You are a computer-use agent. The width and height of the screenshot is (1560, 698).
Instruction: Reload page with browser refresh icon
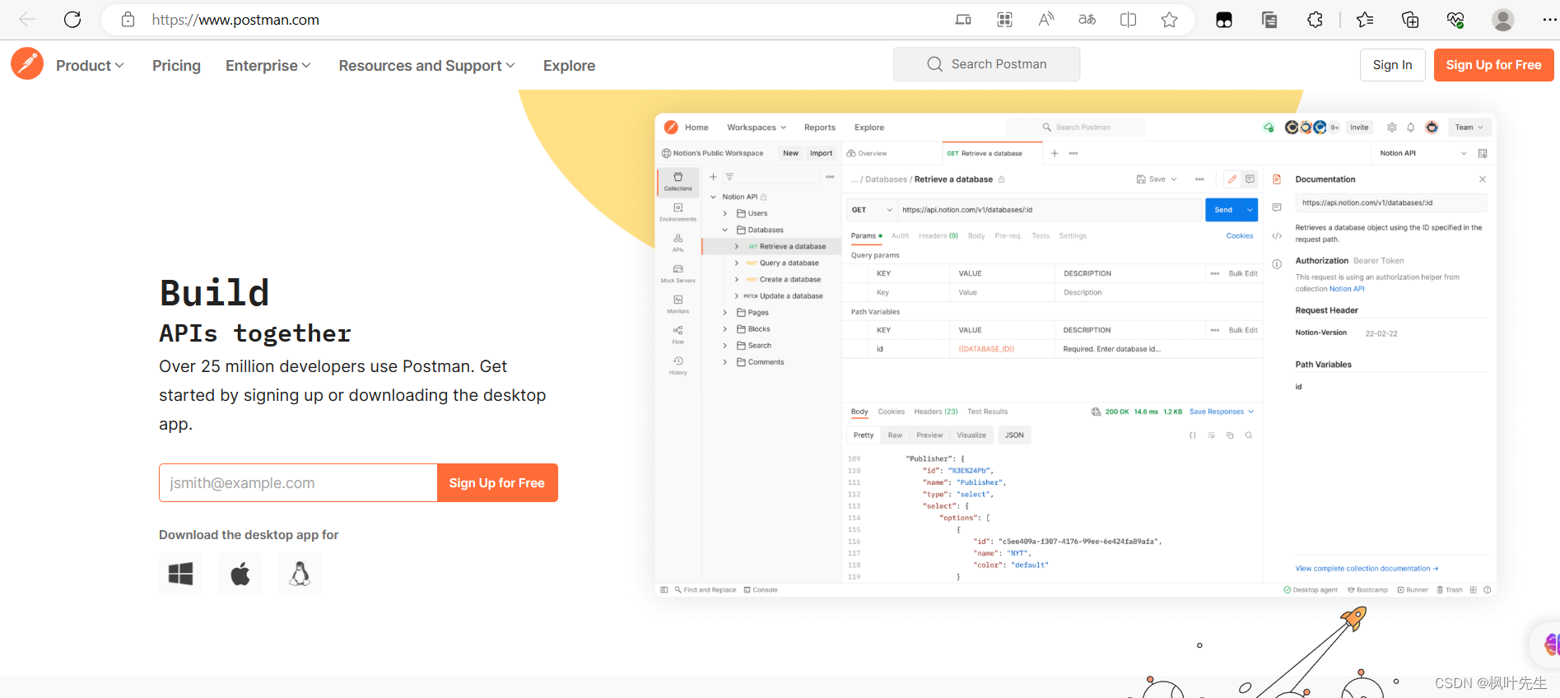[x=72, y=20]
